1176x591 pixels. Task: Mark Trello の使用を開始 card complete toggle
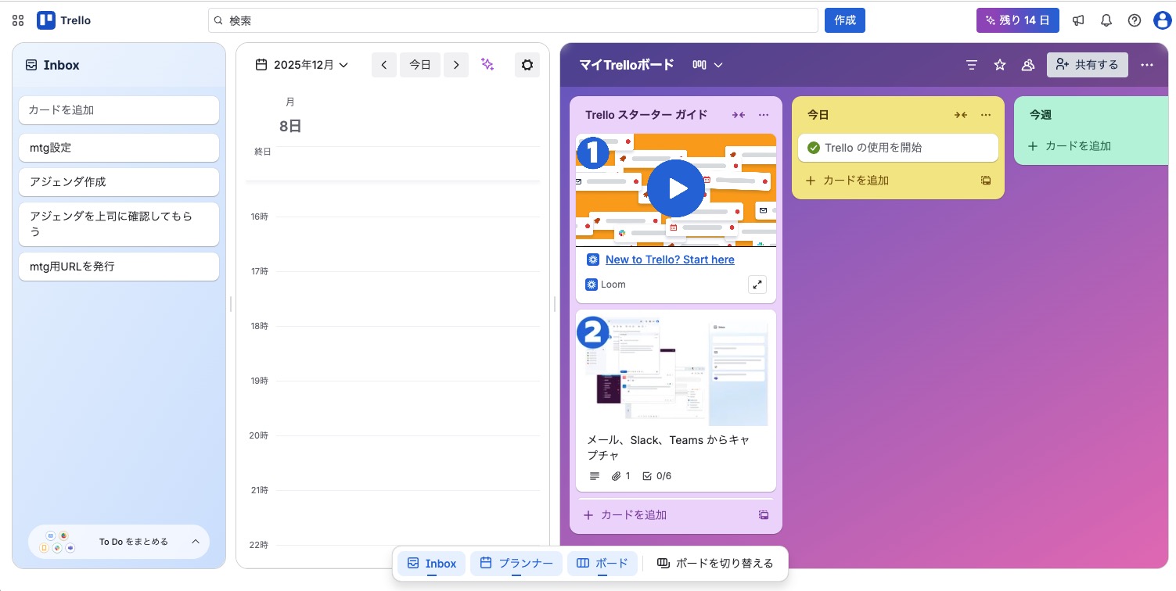click(x=814, y=148)
